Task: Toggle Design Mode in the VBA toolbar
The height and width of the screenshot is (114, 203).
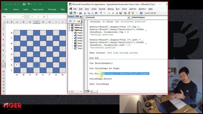Action: 121,13
